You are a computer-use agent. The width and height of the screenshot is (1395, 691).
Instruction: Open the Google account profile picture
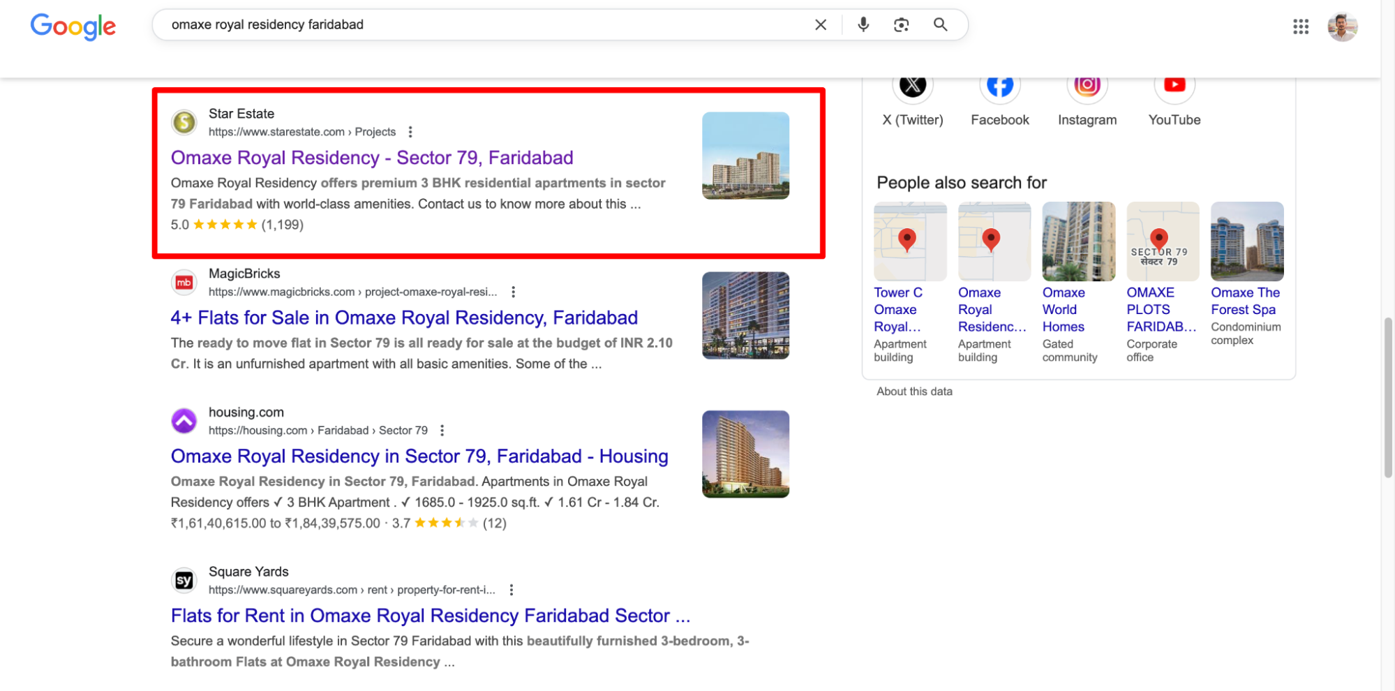(1342, 27)
